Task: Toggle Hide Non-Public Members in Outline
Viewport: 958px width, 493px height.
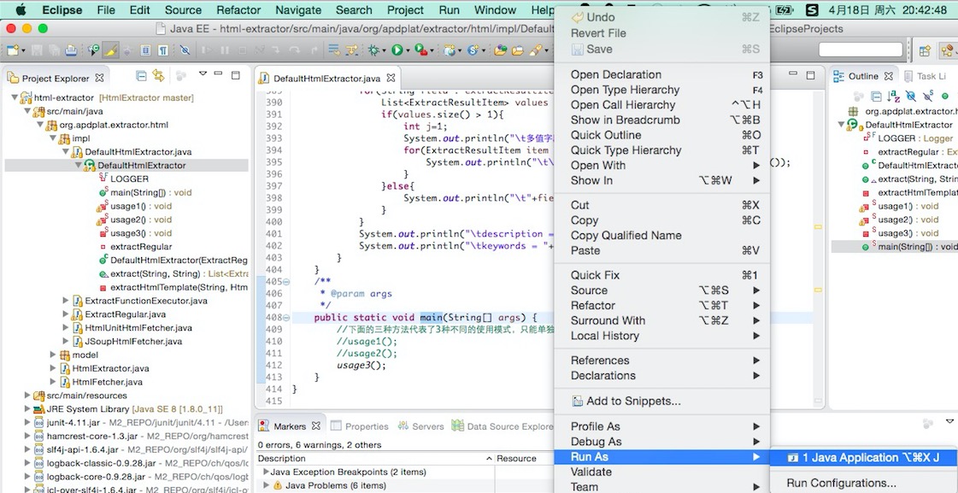Action: [944, 96]
